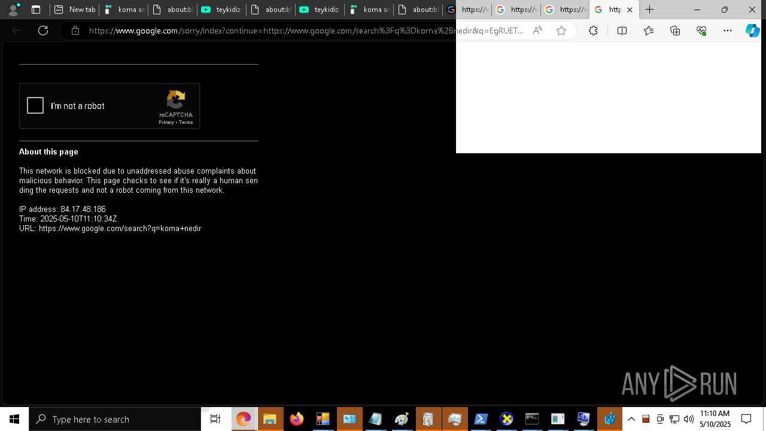
Task: Click the About this page heading
Action: tap(48, 152)
